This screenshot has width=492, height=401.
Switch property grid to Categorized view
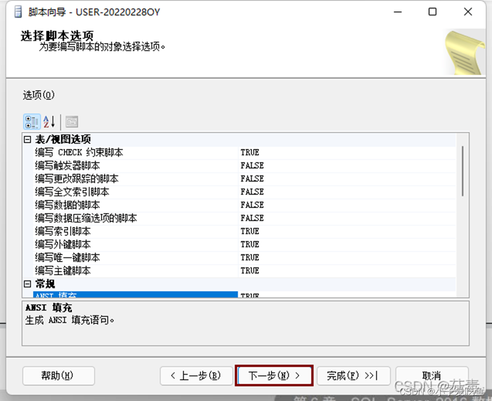pos(32,122)
